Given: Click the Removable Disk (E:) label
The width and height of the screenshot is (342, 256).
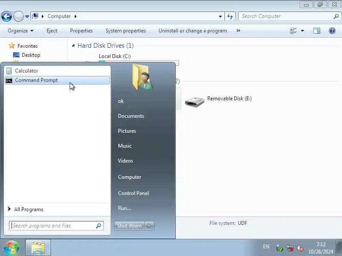Looking at the screenshot, I should 230,99.
